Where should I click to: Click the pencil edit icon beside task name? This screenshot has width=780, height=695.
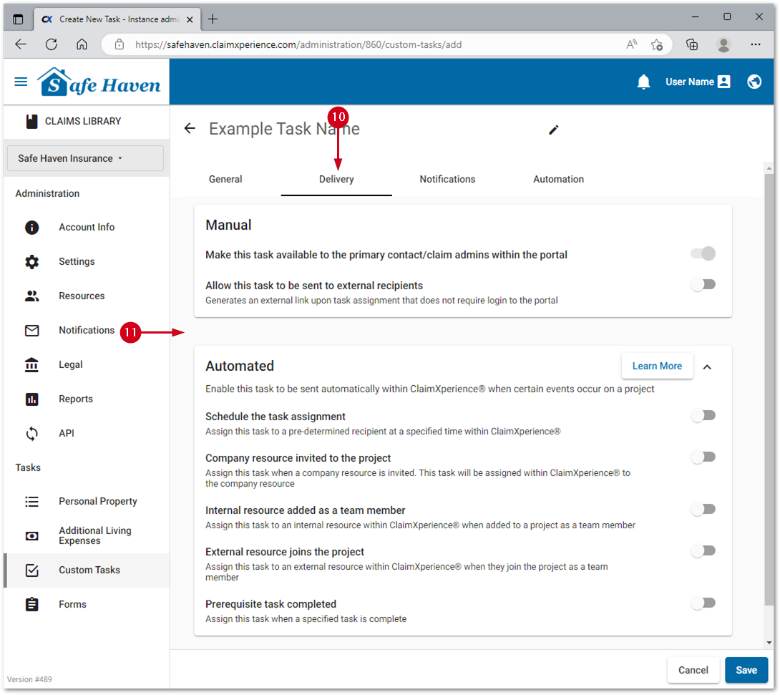pyautogui.click(x=553, y=130)
